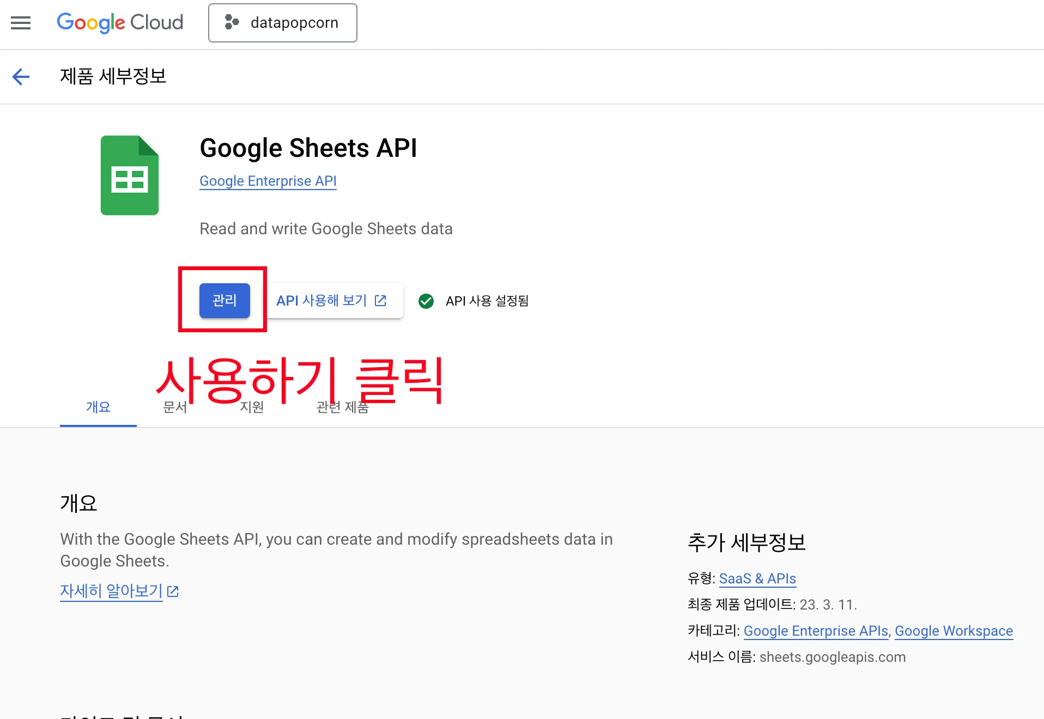
Task: Click the green API enabled checkmark icon
Action: click(x=426, y=301)
